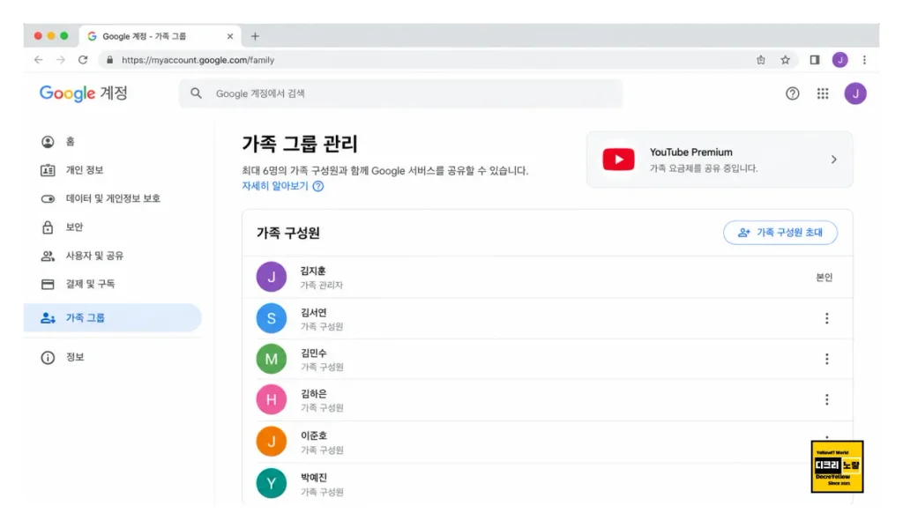Open the Chrome profile avatar in toolbar

pyautogui.click(x=840, y=60)
